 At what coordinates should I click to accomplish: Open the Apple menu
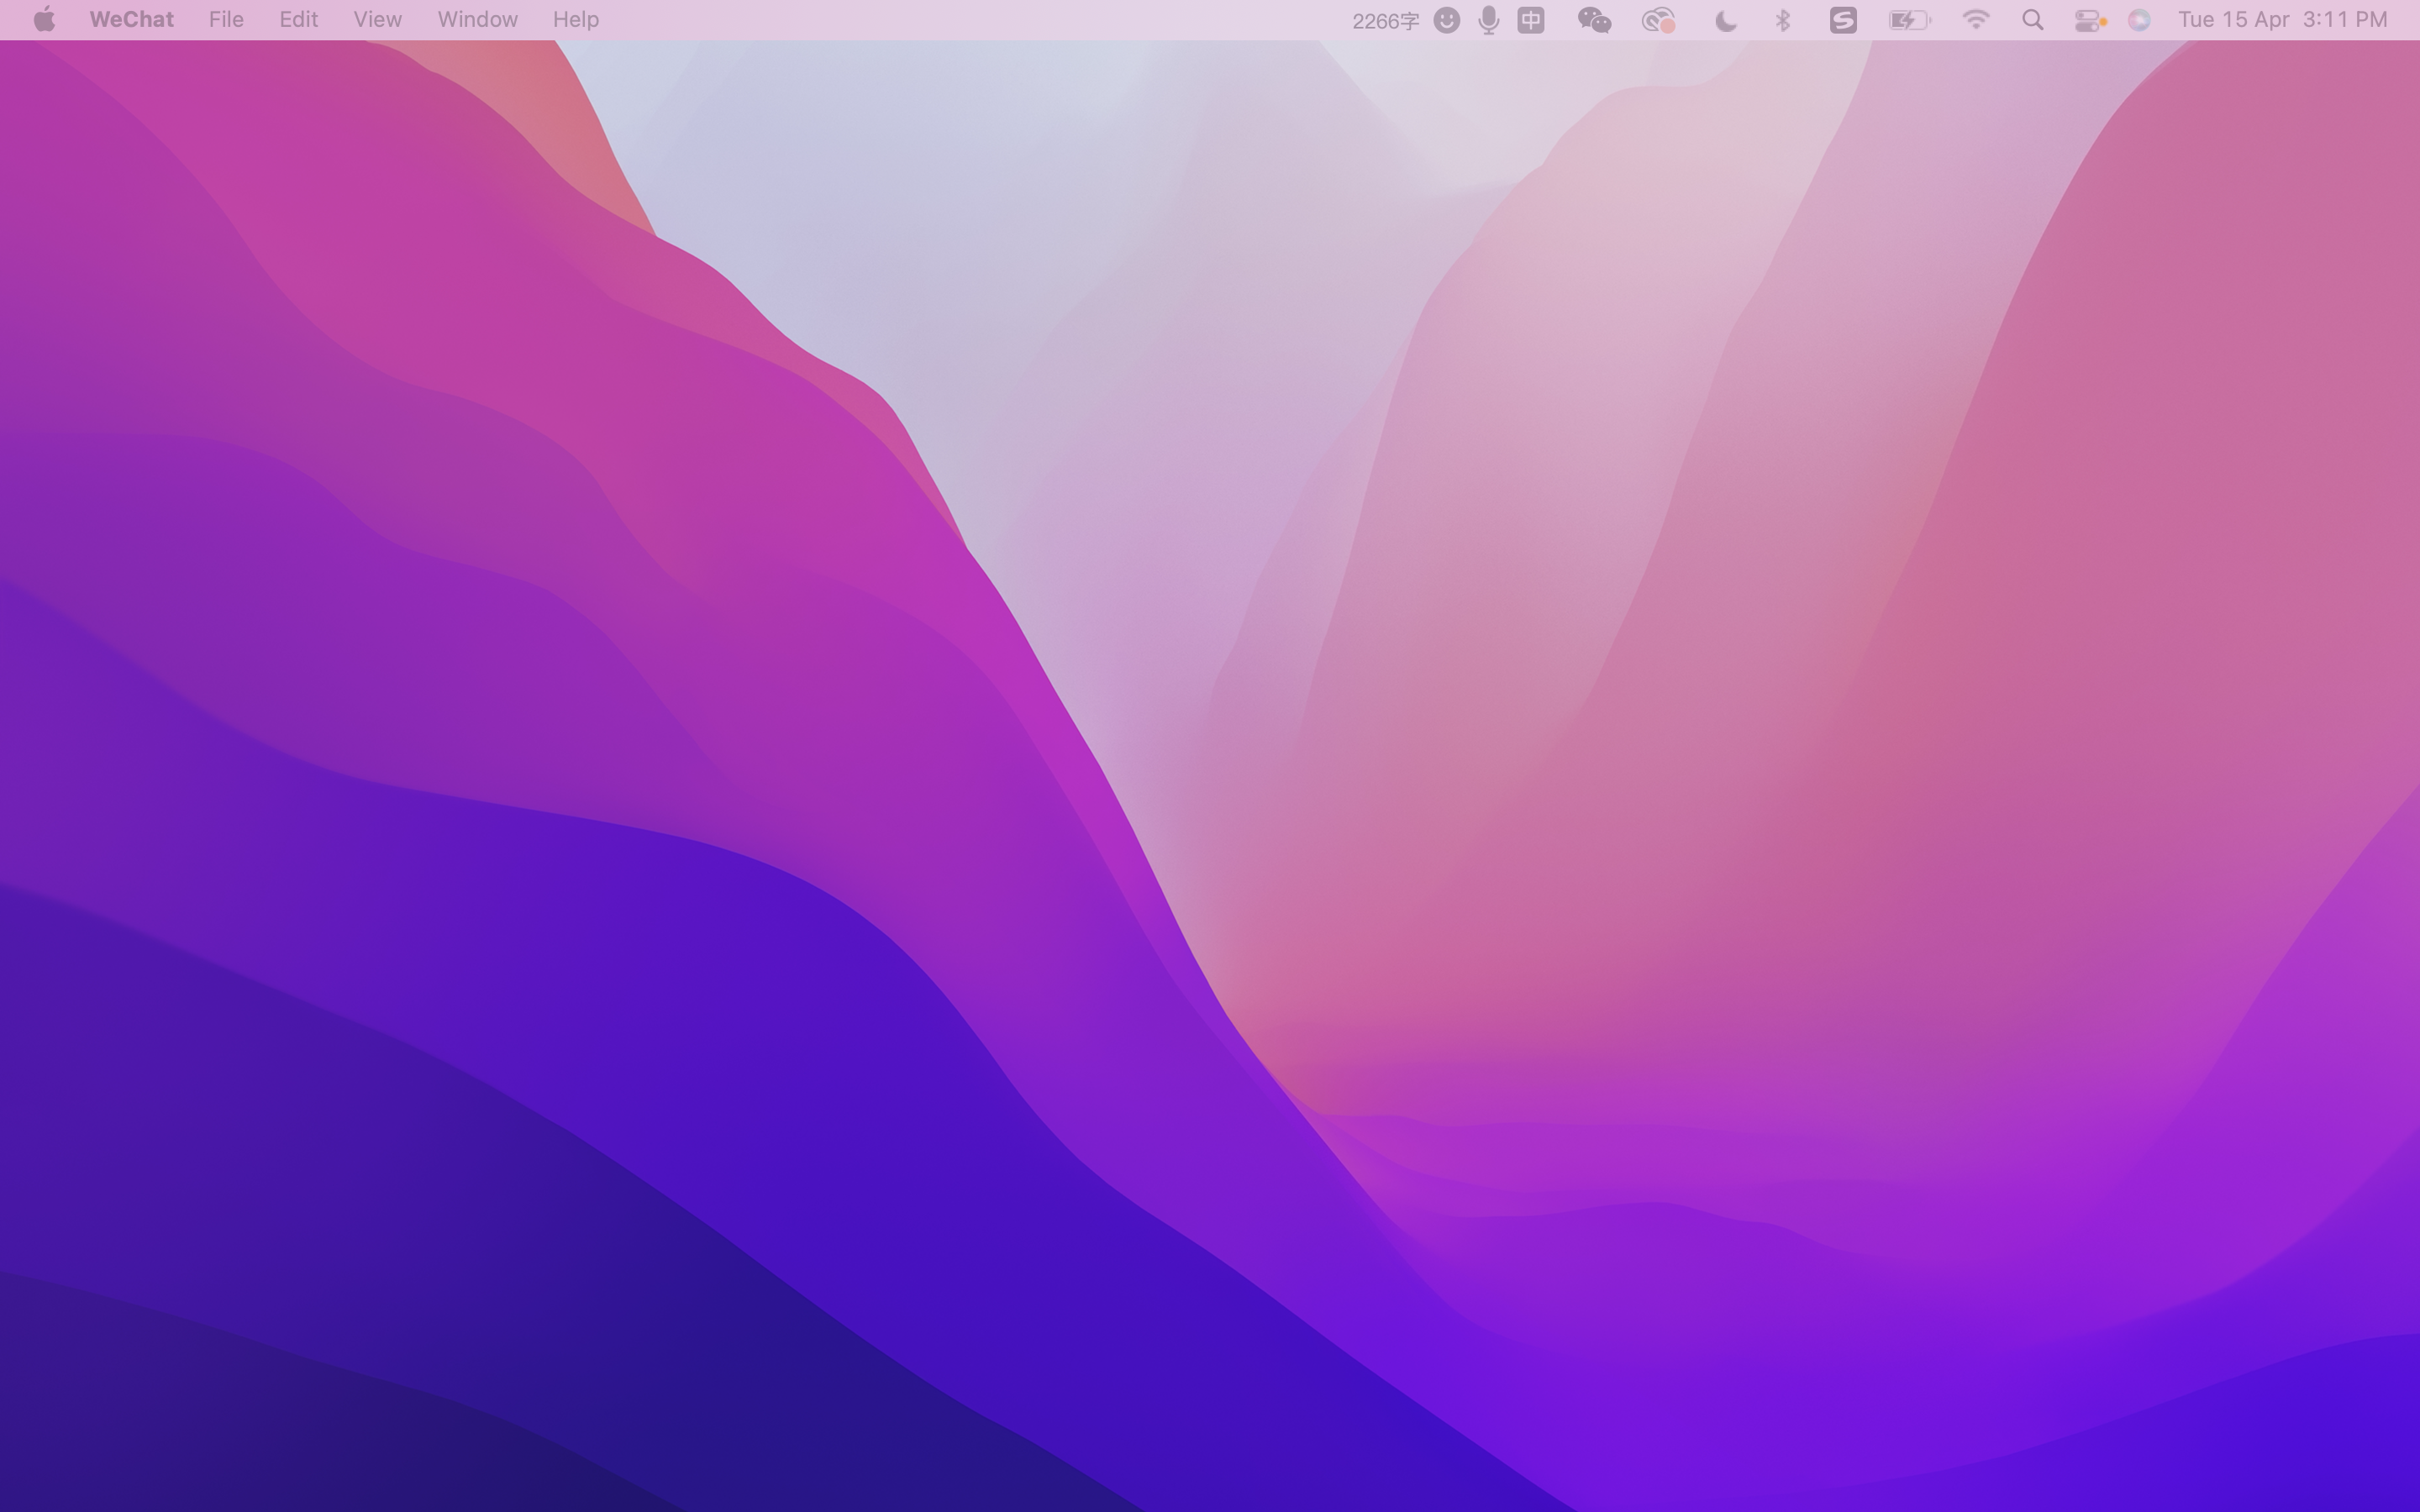tap(44, 20)
